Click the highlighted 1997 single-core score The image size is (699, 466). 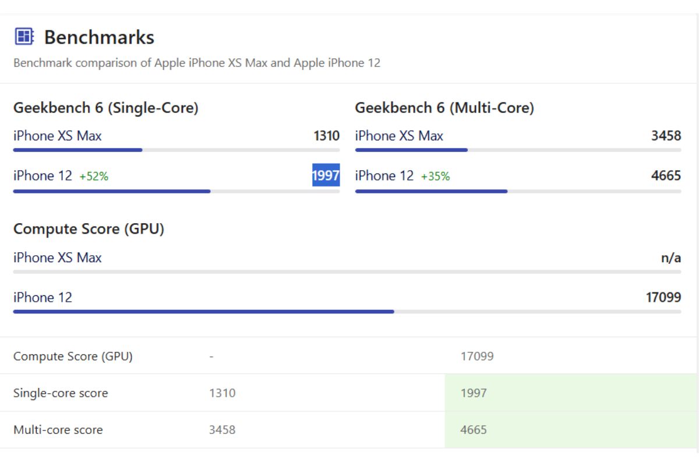[x=326, y=175]
